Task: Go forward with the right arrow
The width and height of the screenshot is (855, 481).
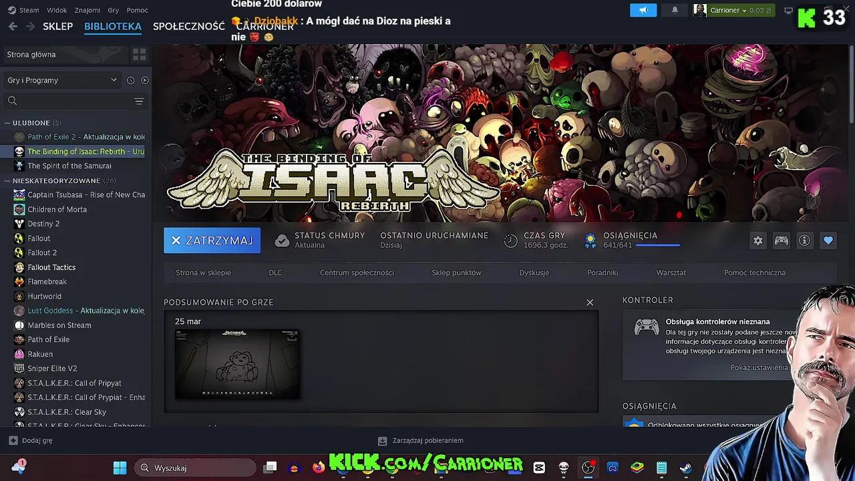Action: (30, 27)
